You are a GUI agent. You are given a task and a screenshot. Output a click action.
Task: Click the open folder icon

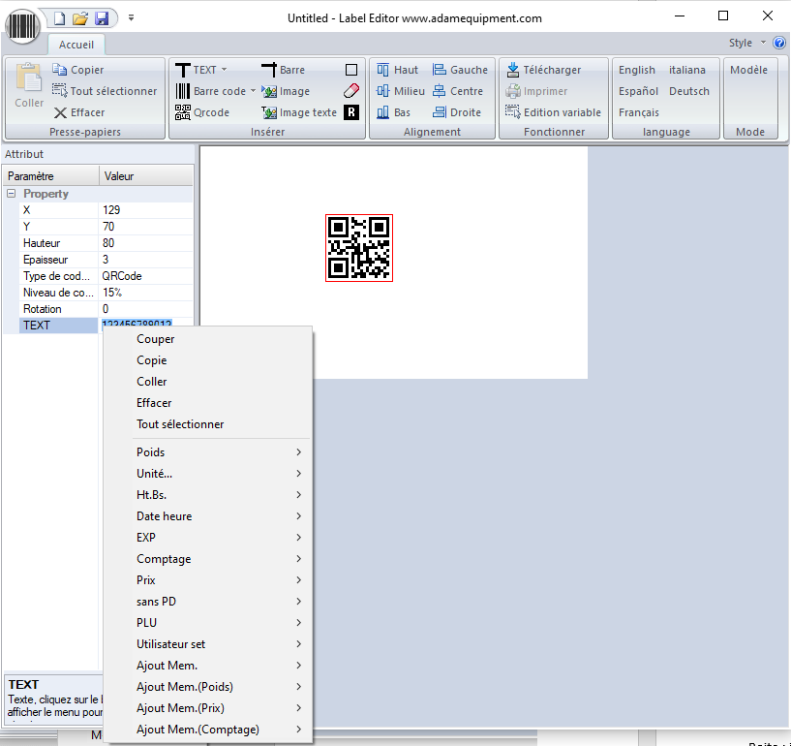coord(81,18)
